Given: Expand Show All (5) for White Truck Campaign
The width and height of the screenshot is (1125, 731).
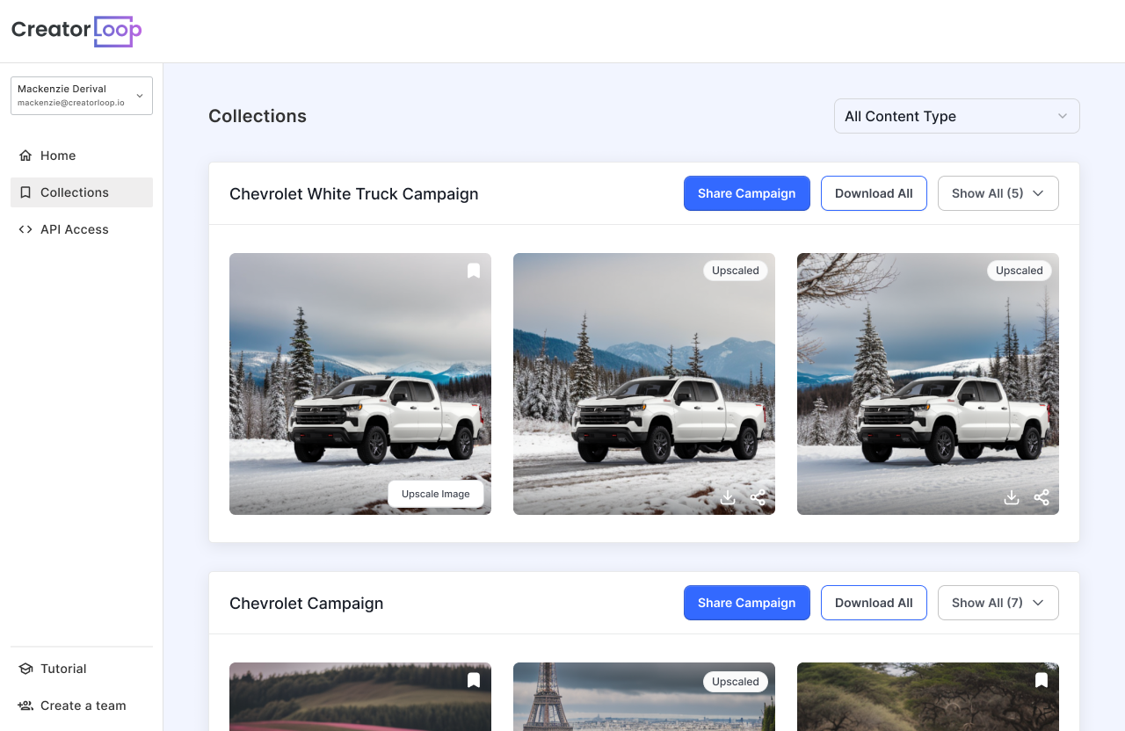Looking at the screenshot, I should 998,193.
